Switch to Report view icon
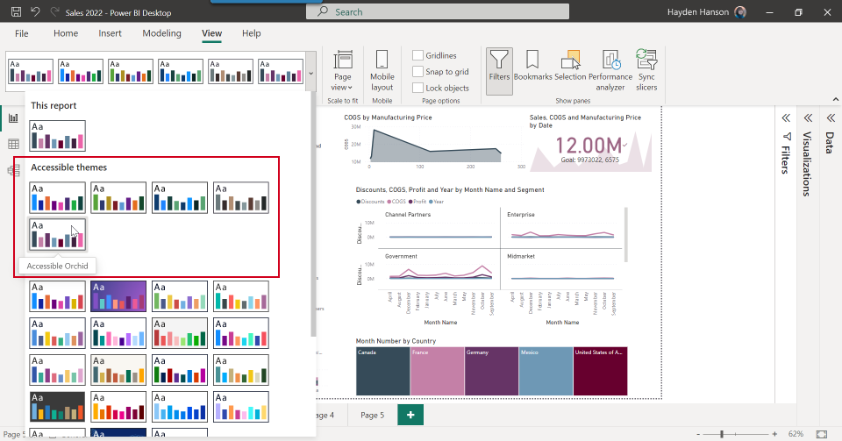This screenshot has width=842, height=441. tap(13, 118)
